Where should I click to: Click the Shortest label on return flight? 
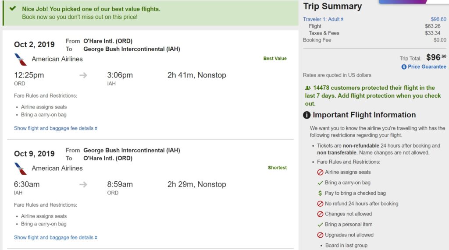(277, 168)
